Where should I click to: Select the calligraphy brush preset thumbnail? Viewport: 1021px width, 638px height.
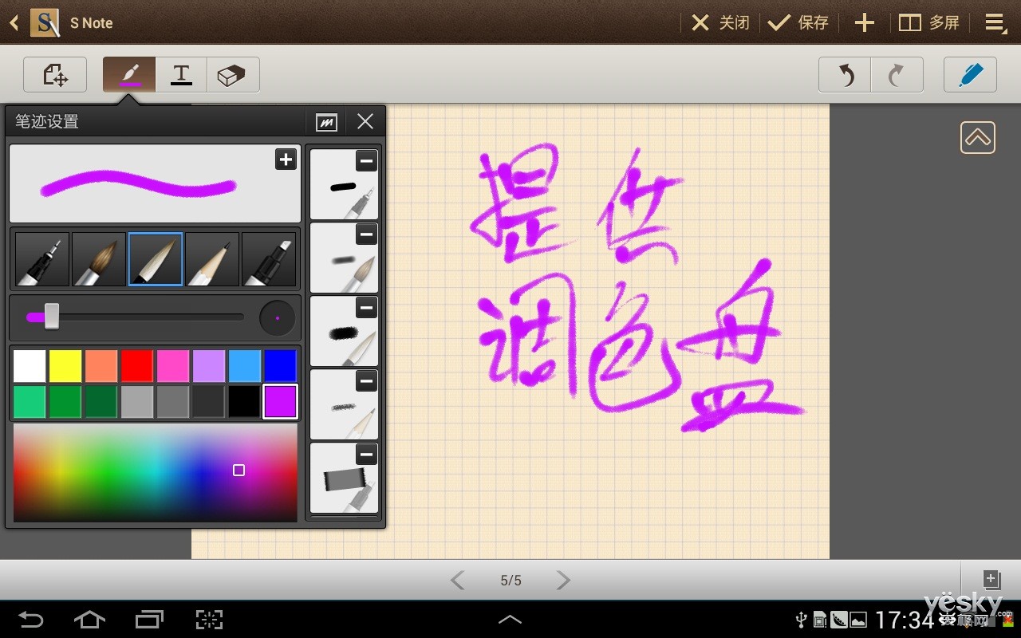344,332
